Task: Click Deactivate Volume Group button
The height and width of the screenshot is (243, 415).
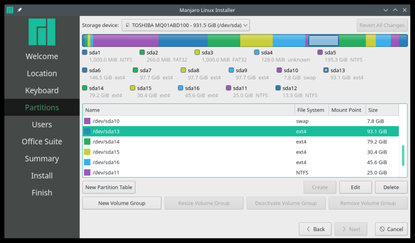Action: click(x=286, y=203)
